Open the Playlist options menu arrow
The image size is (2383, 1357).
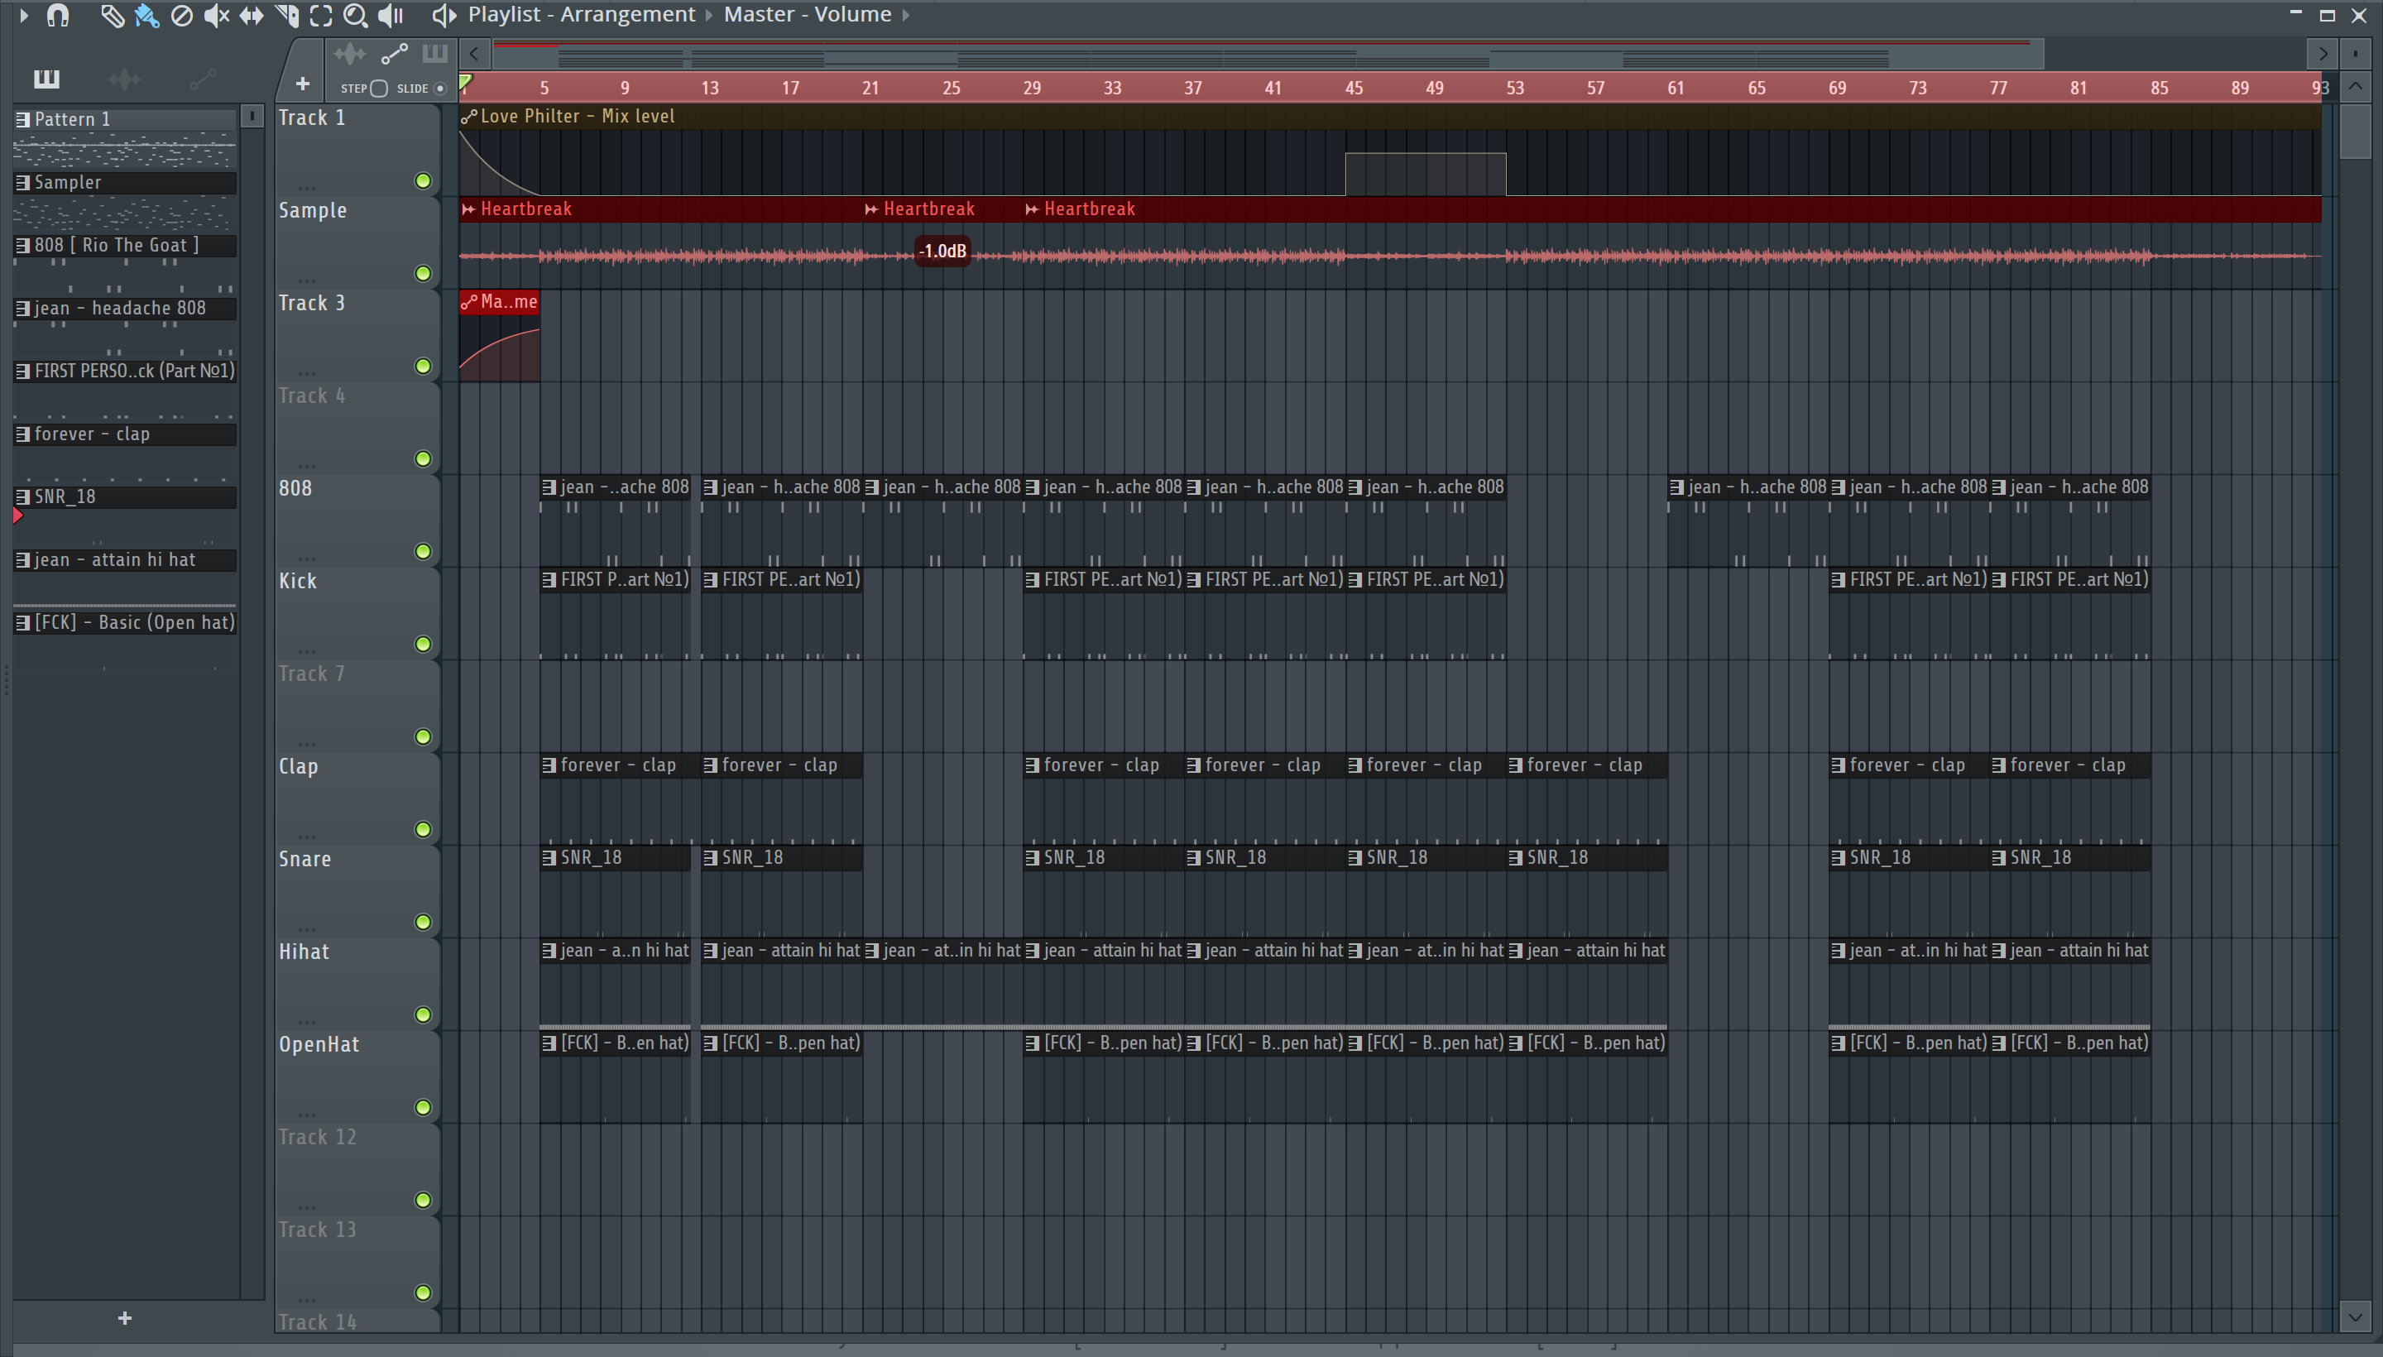coord(24,15)
